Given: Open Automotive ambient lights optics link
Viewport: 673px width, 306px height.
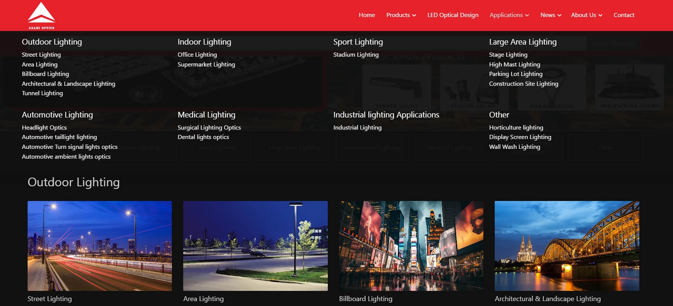Looking at the screenshot, I should coord(66,157).
